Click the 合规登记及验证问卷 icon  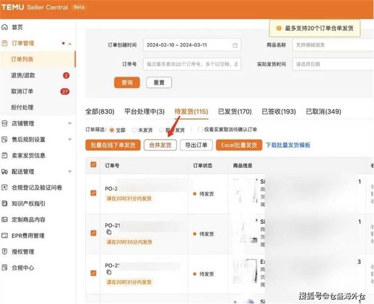(x=4, y=187)
